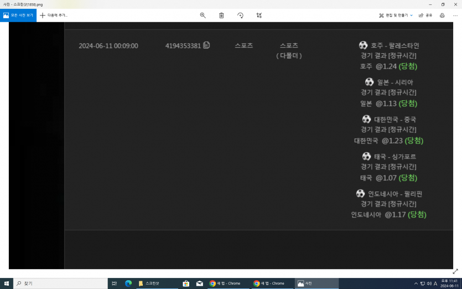Click soccer ball icon beside 일본 - 시리아
Viewport: 462px width, 289px height.
[x=369, y=82]
